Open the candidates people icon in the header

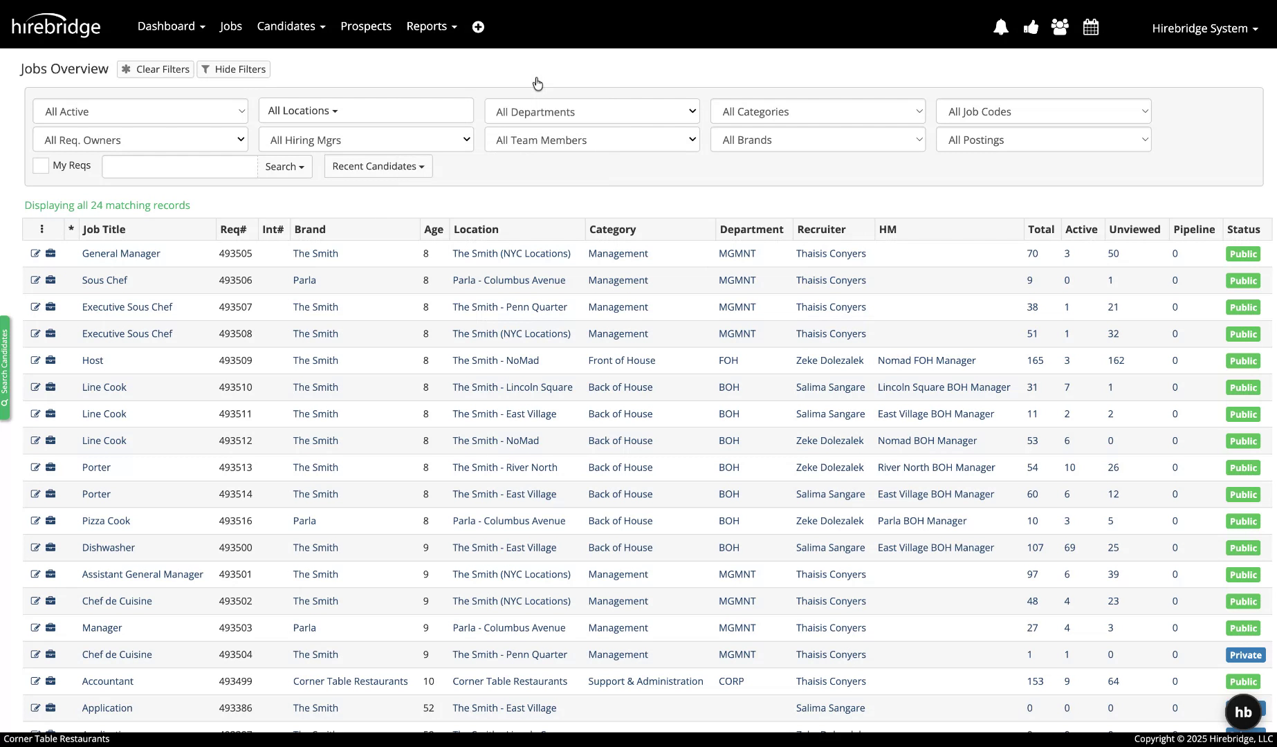click(1060, 27)
